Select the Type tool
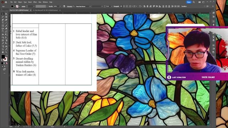This screenshot has height=128, width=228. tap(2, 23)
